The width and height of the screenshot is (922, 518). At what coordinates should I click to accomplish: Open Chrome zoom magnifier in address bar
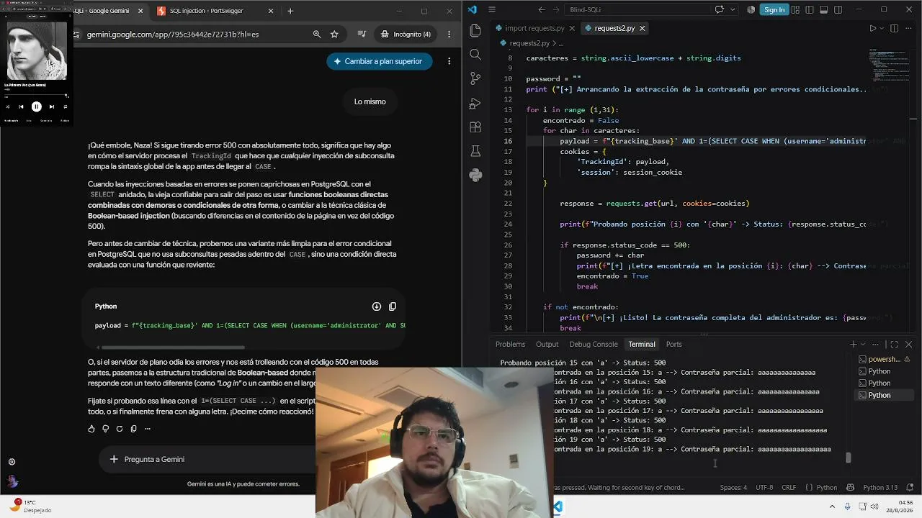coord(317,35)
